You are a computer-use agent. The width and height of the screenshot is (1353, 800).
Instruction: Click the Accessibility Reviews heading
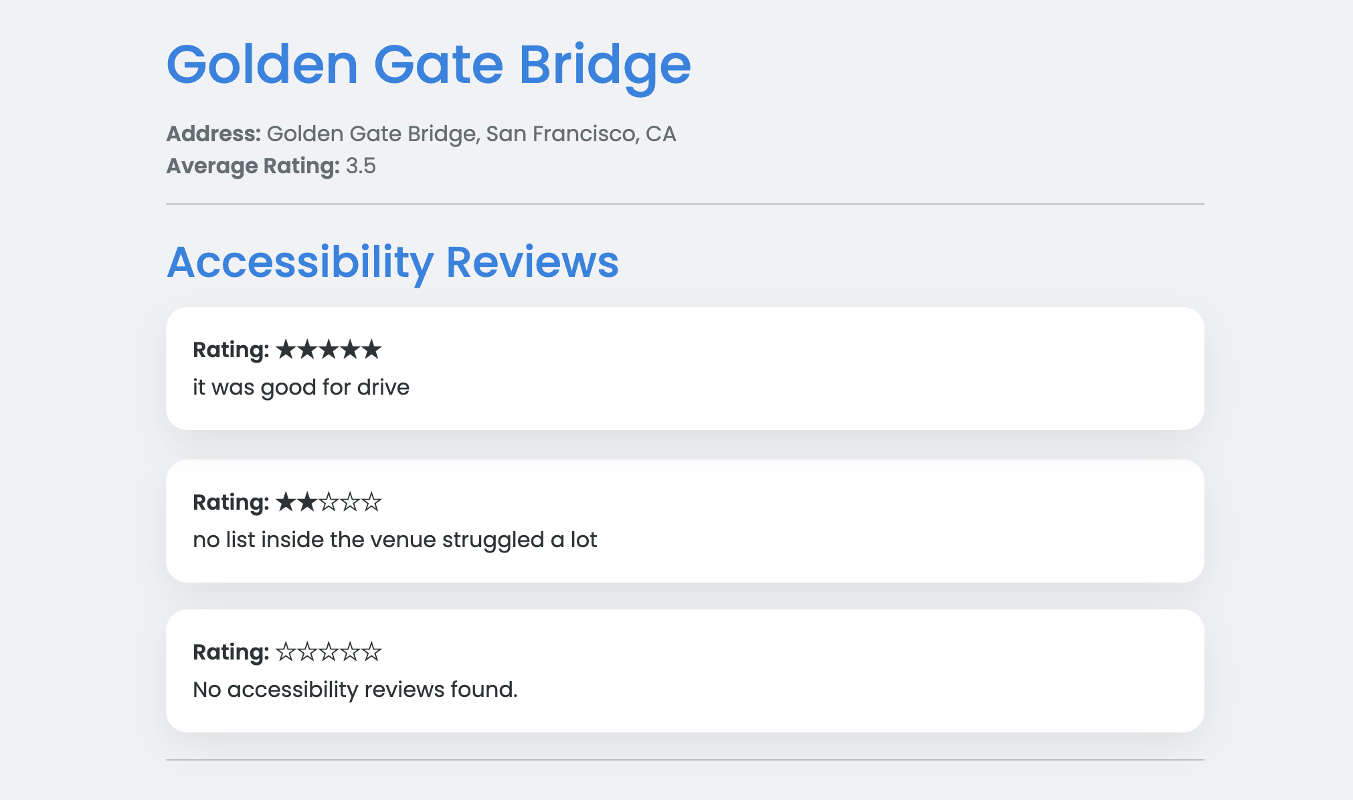point(393,262)
